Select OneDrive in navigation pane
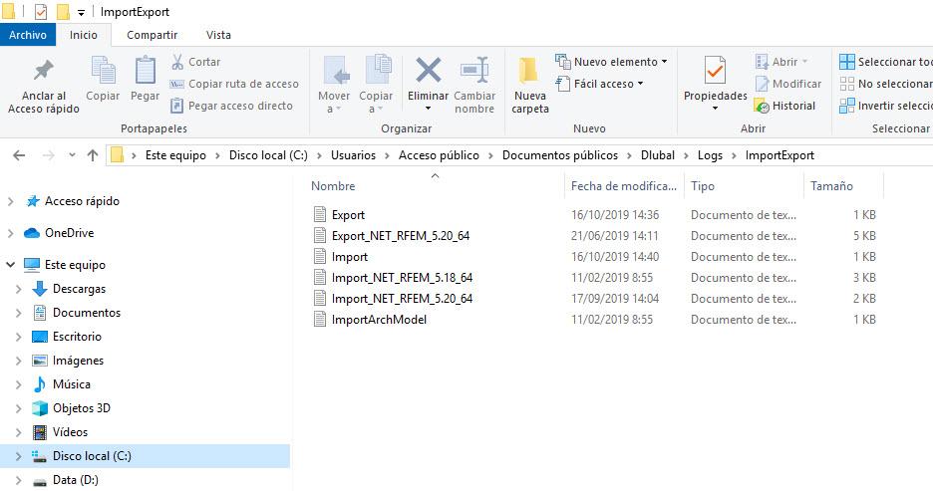 [70, 233]
